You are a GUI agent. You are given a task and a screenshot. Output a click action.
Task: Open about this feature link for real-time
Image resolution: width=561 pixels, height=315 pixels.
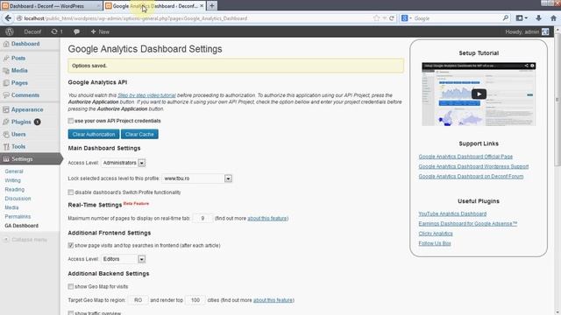pos(267,218)
